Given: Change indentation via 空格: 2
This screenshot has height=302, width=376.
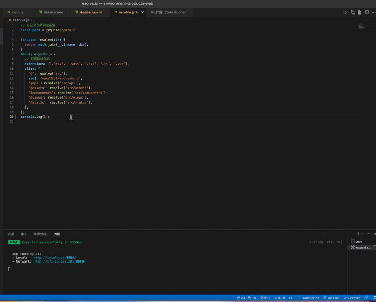Looking at the screenshot, I should tap(265, 298).
